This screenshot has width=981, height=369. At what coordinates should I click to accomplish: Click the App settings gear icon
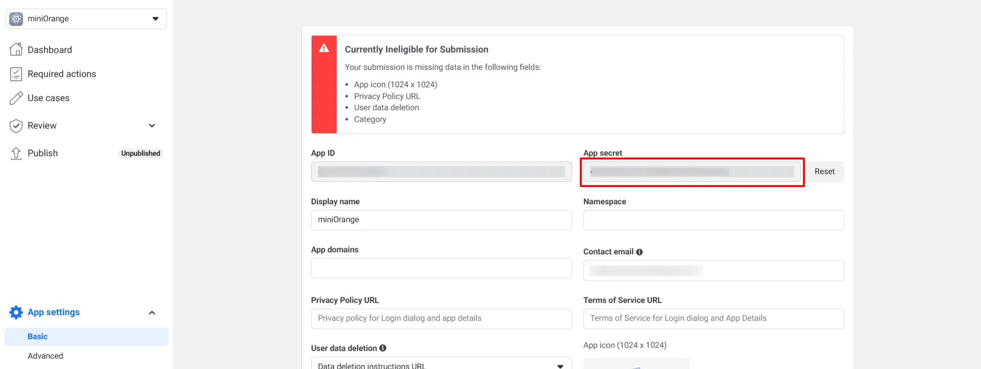[16, 312]
